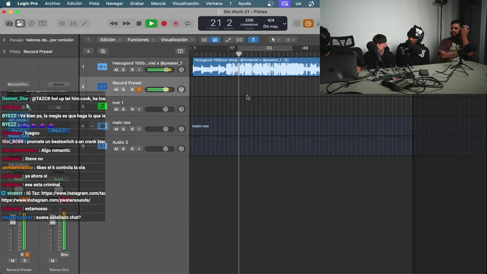Screen dimensions: 487x274
Task: Open the Navegar menu
Action: tap(115, 3)
